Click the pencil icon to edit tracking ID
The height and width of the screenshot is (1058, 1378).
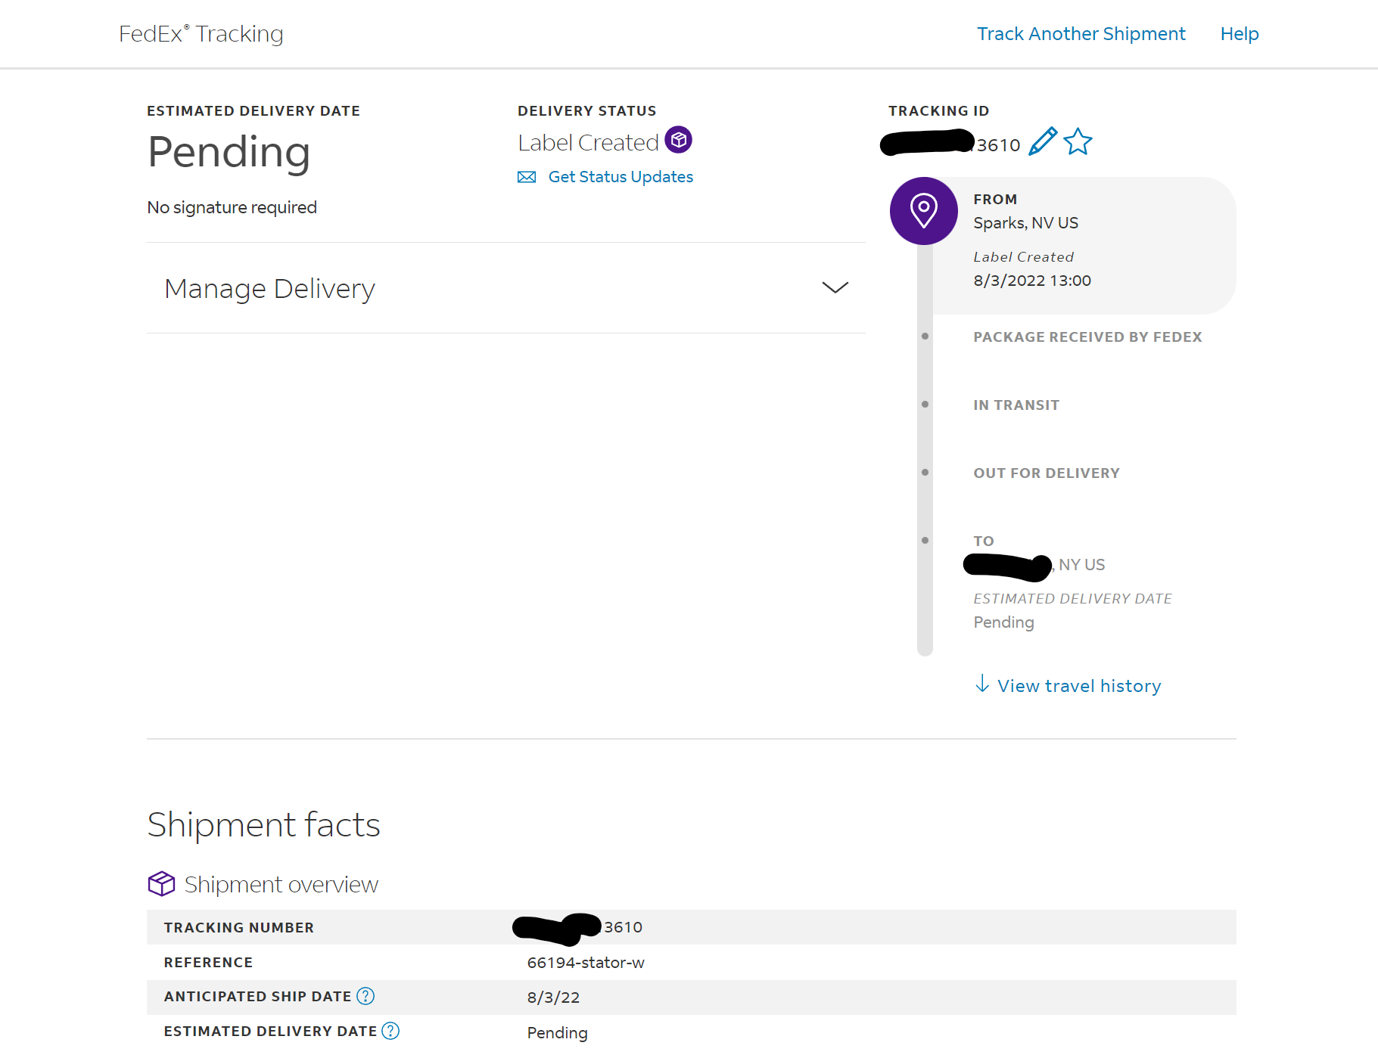[1042, 141]
